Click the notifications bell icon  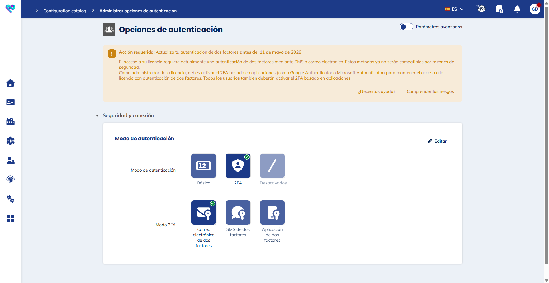click(517, 9)
